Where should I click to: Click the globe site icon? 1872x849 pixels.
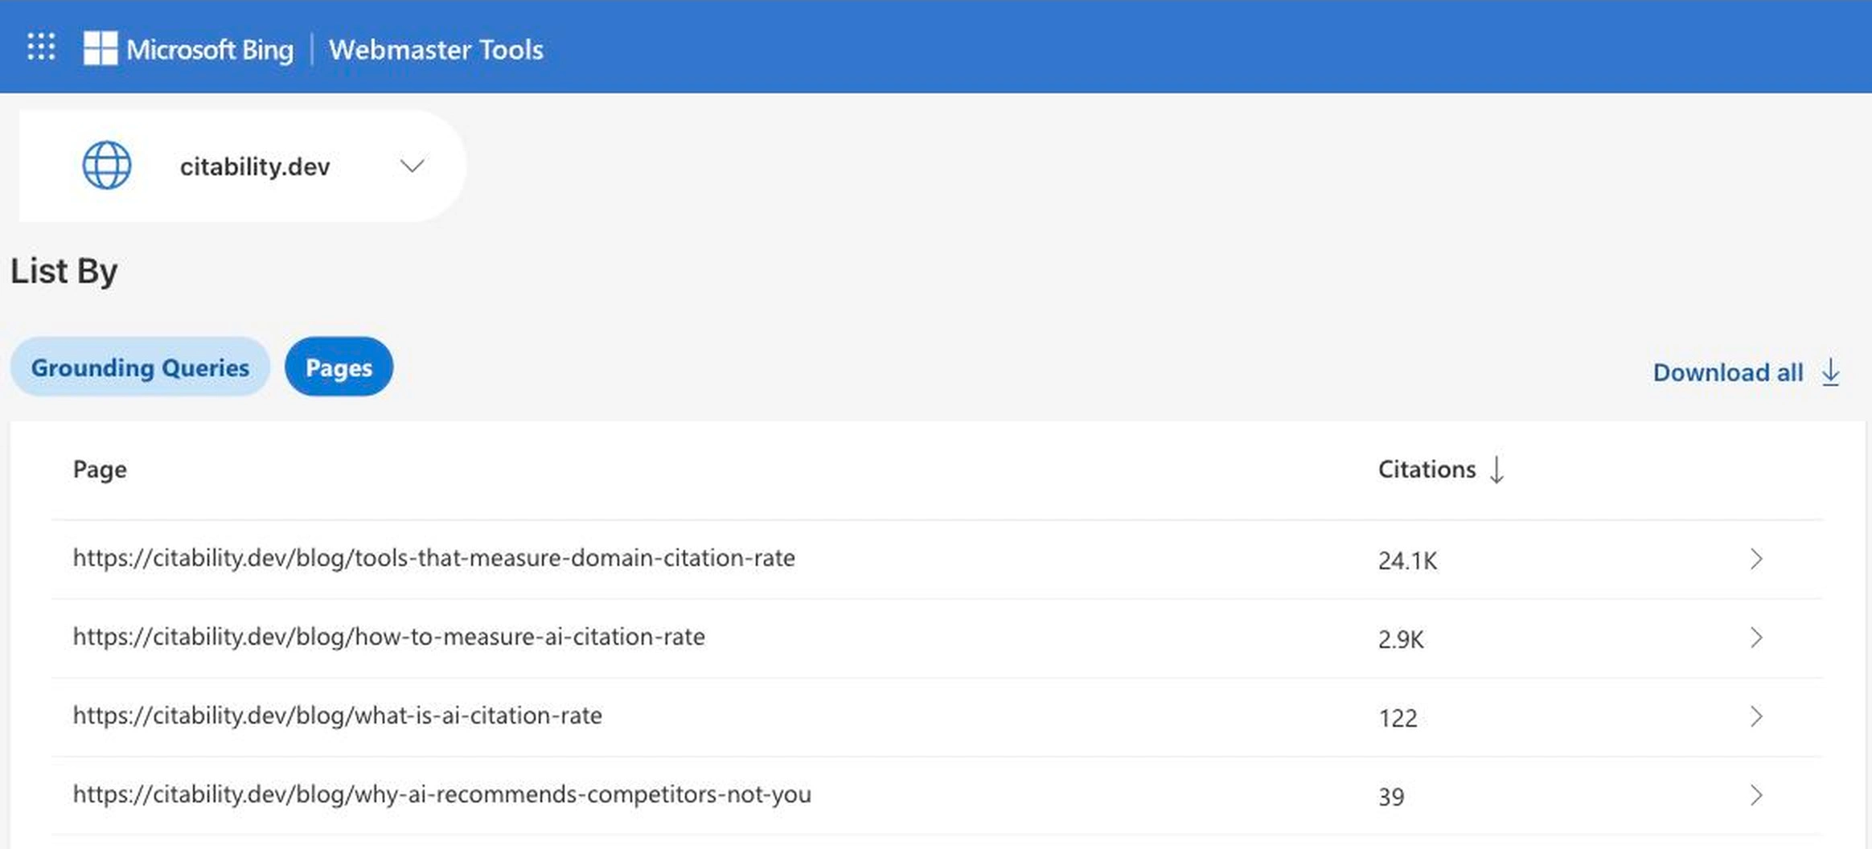[x=107, y=166]
